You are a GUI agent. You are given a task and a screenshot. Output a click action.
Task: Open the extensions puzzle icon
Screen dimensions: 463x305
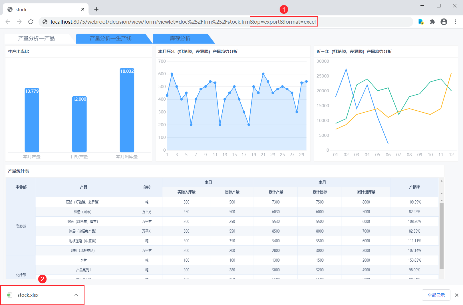coord(432,22)
